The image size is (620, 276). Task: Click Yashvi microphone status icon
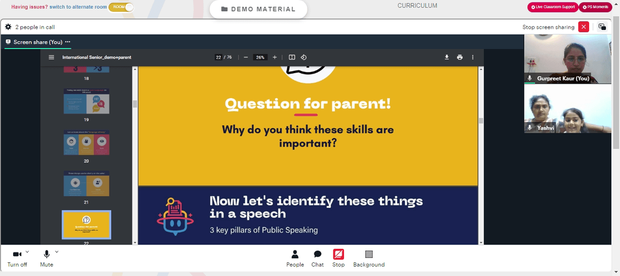point(529,128)
